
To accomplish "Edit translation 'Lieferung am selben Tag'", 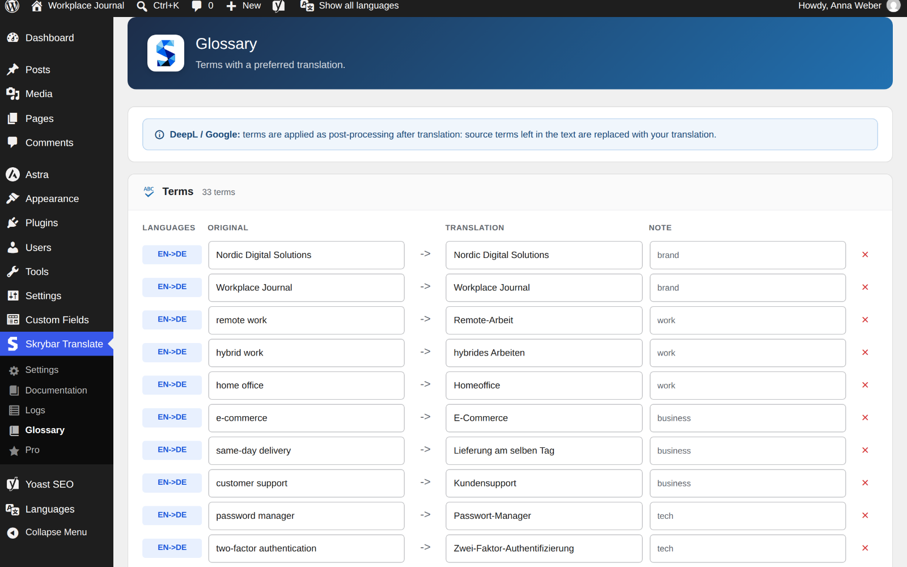I will tap(544, 451).
